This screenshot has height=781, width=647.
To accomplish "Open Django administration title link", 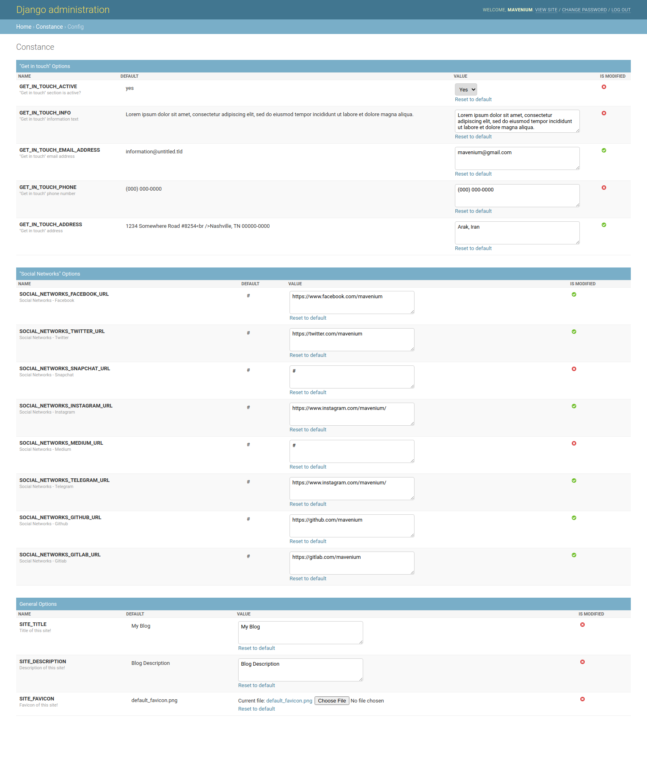I will coord(63,10).
